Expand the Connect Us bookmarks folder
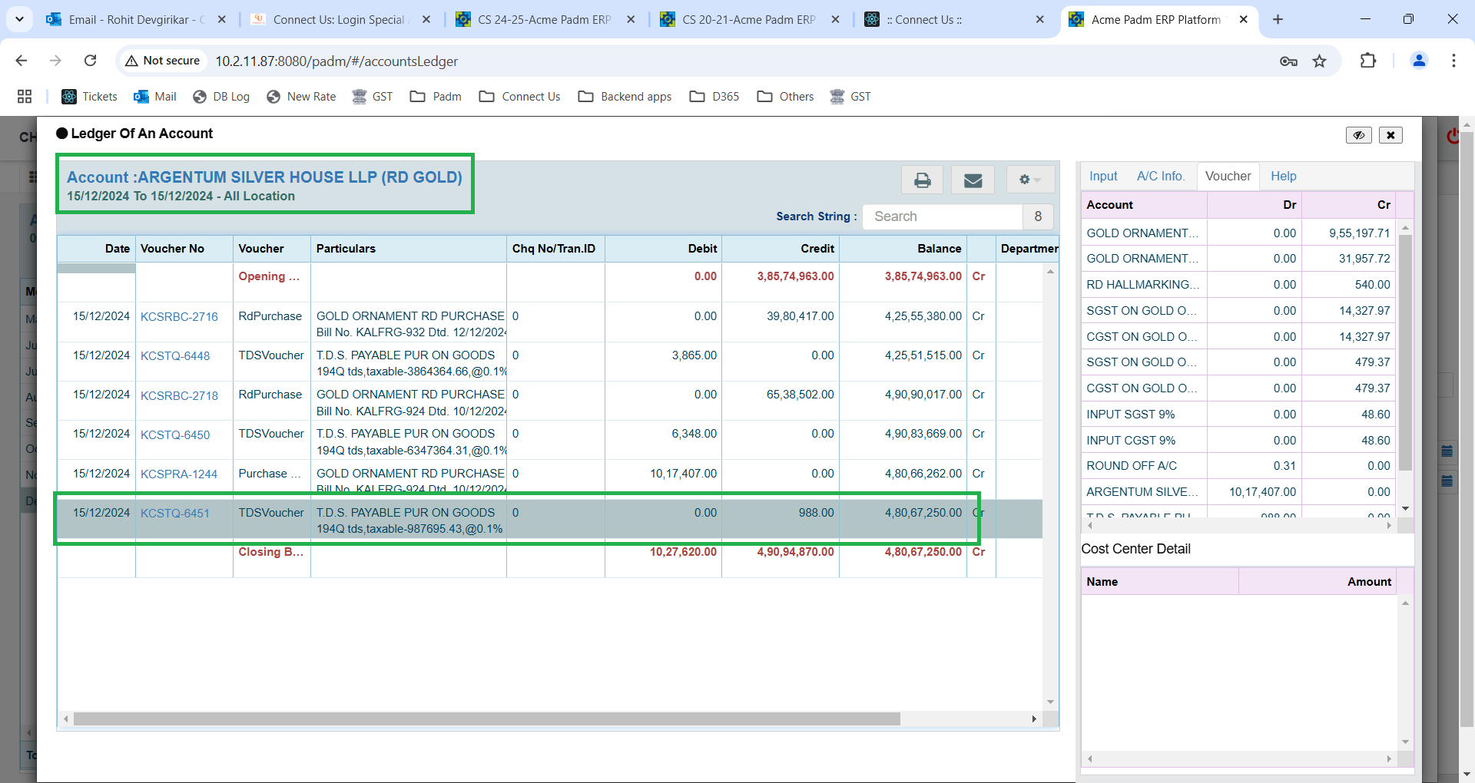The width and height of the screenshot is (1475, 783). pyautogui.click(x=520, y=96)
